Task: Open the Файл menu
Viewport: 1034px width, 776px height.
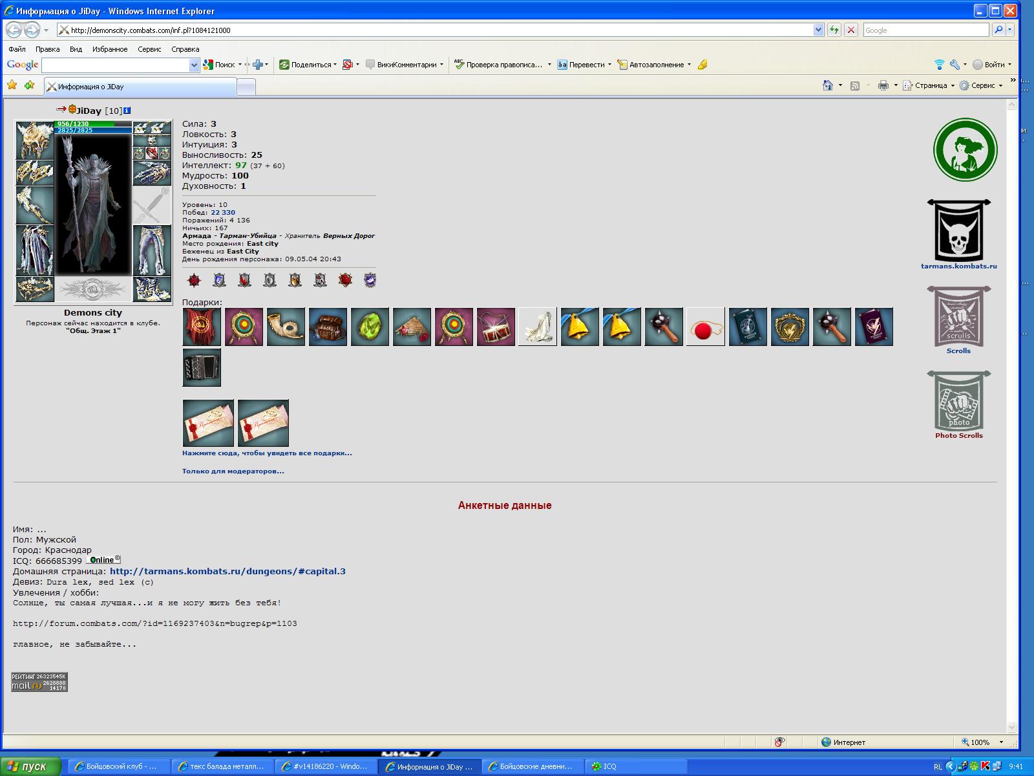Action: coord(17,49)
